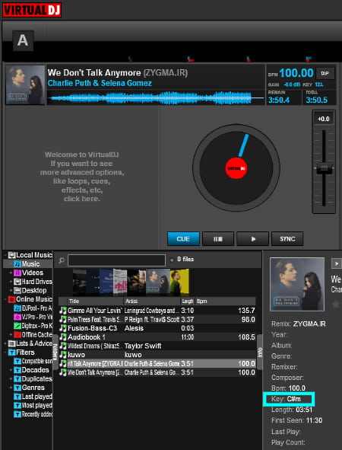The width and height of the screenshot is (342, 450).
Task: Select track Audiobook 1
Action: [x=157, y=337]
